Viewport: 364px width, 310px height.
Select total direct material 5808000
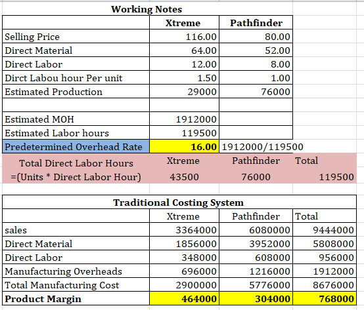pos(325,244)
